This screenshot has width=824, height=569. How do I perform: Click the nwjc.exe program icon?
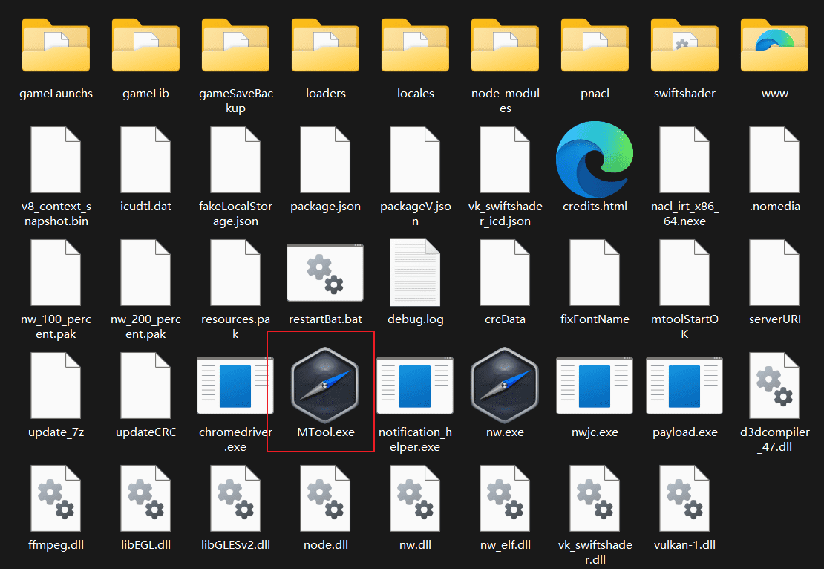[x=595, y=385]
